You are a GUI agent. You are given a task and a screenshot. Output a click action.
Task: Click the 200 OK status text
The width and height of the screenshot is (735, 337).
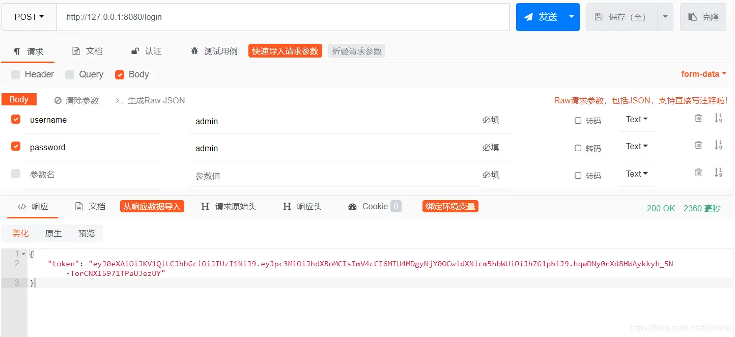pyautogui.click(x=661, y=208)
